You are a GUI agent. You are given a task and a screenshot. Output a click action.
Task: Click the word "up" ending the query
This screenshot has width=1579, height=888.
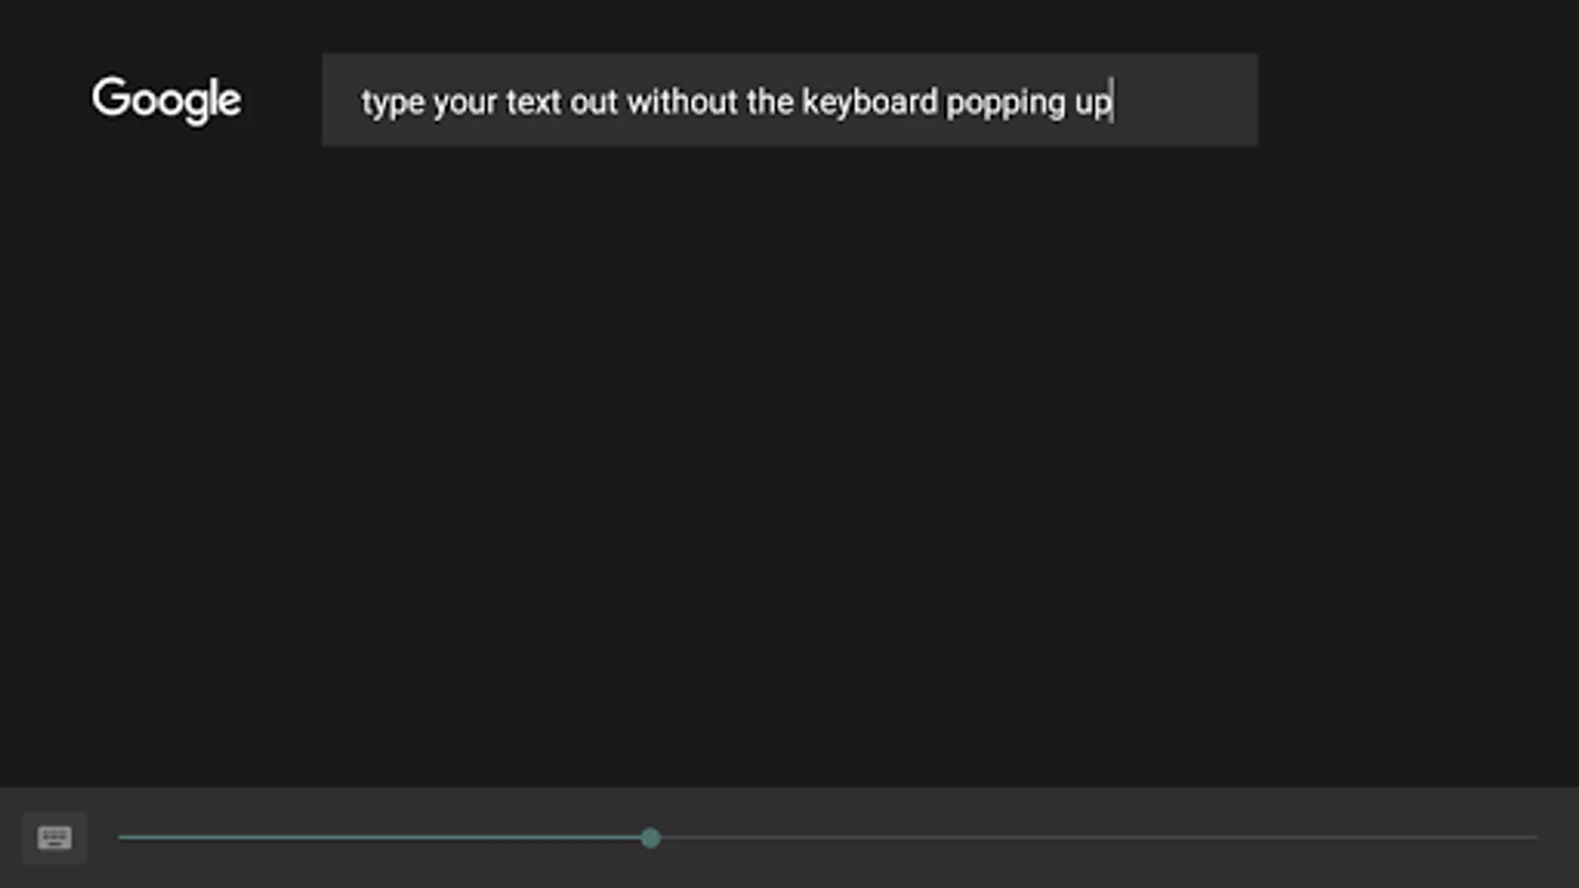pos(1092,102)
